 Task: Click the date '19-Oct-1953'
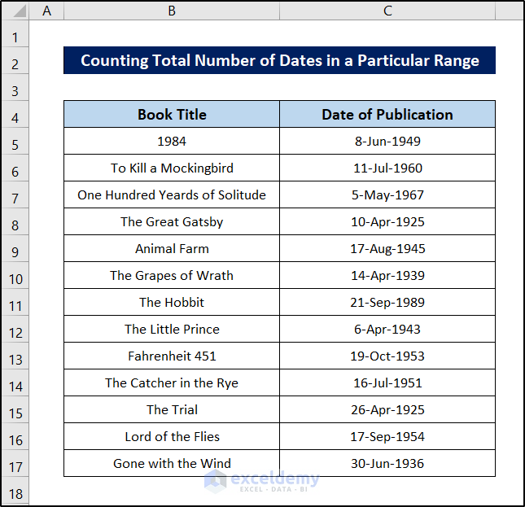pyautogui.click(x=387, y=356)
